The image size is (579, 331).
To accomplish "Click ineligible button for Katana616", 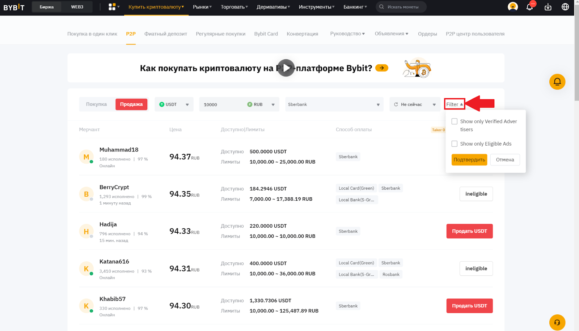I will (476, 268).
